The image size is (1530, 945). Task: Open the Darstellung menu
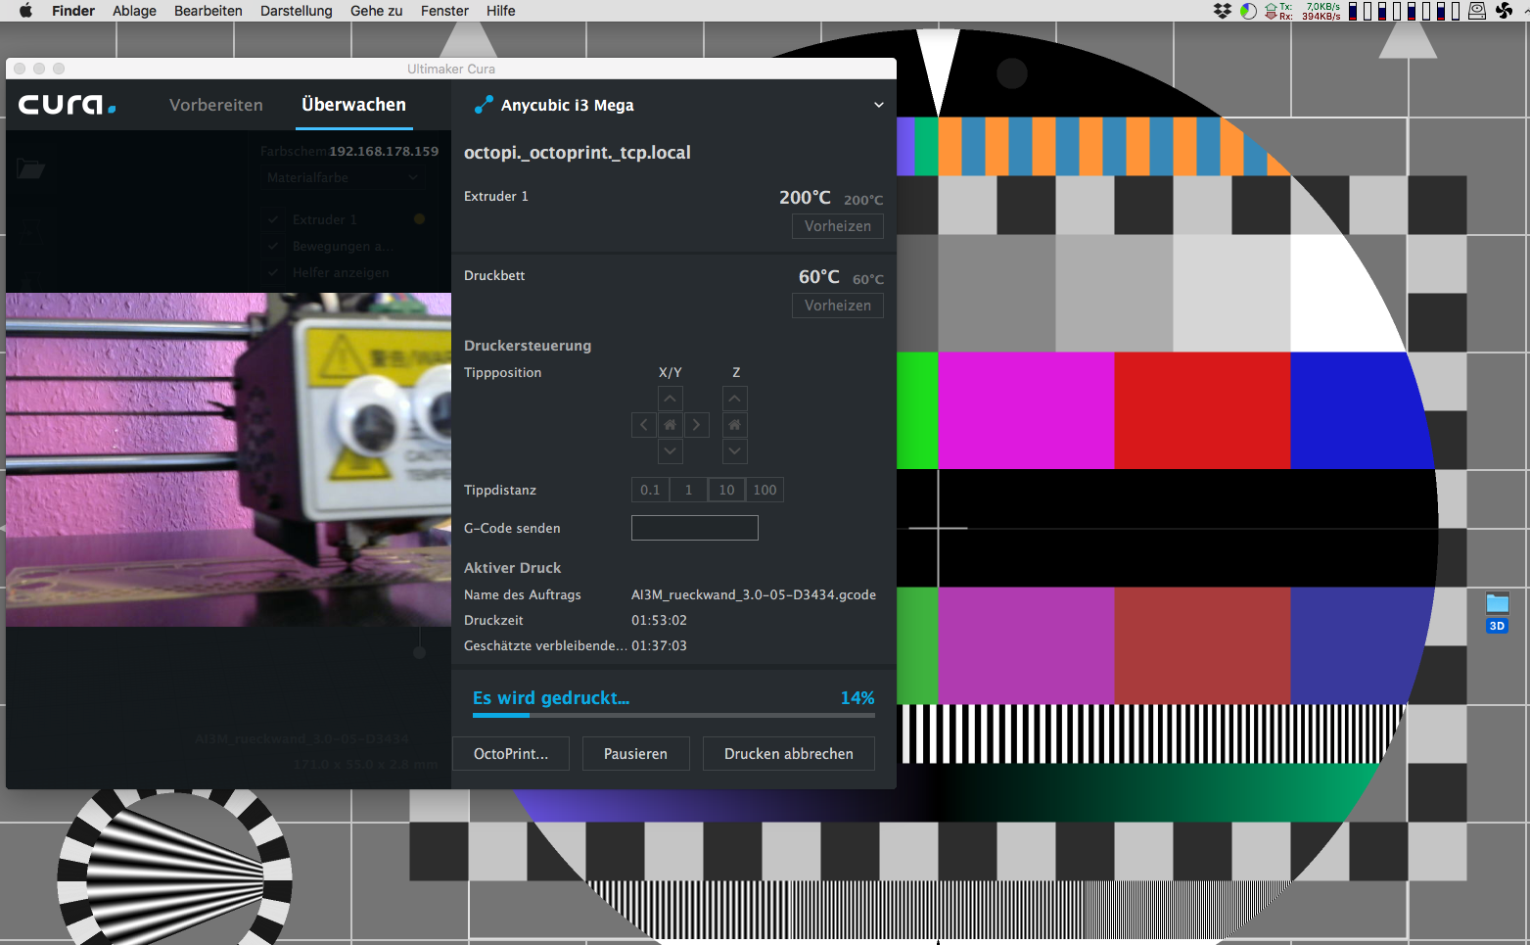coord(296,11)
